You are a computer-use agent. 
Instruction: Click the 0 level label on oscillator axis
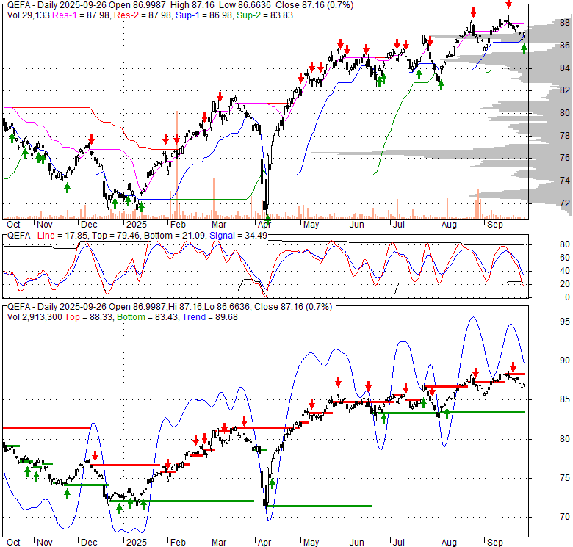point(567,297)
